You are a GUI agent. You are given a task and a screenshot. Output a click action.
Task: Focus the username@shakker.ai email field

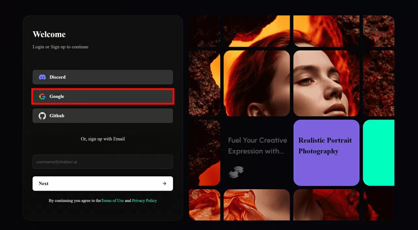[x=103, y=162]
